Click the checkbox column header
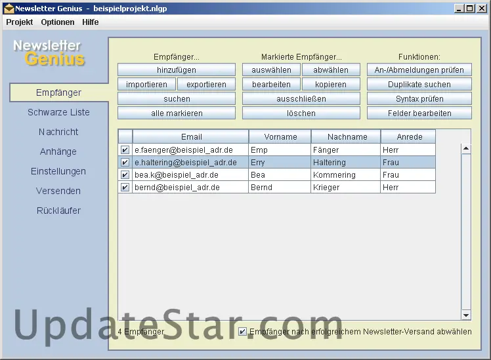This screenshot has width=491, height=360. (125, 136)
